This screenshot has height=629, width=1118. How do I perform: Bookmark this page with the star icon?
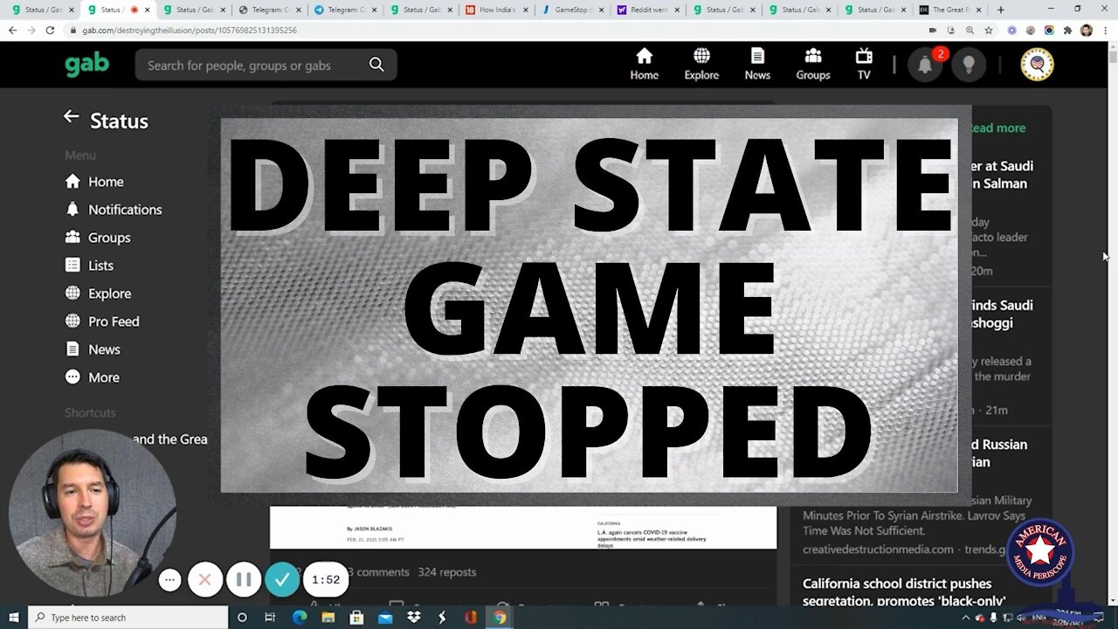pos(989,30)
